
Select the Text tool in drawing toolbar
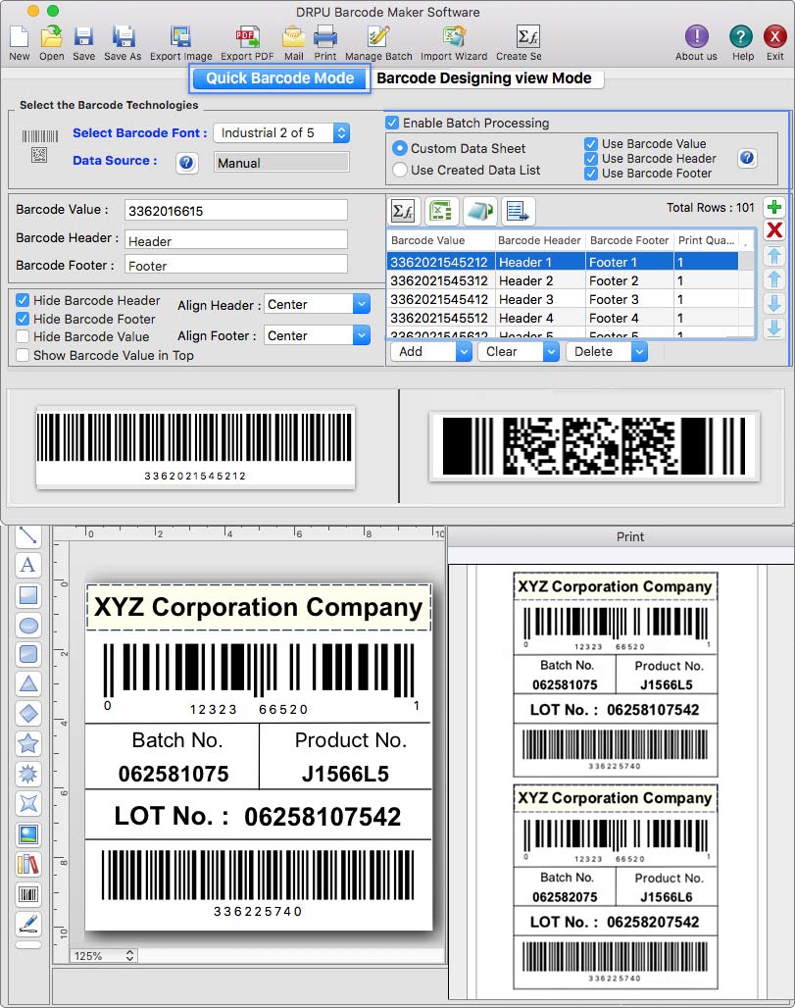point(27,565)
